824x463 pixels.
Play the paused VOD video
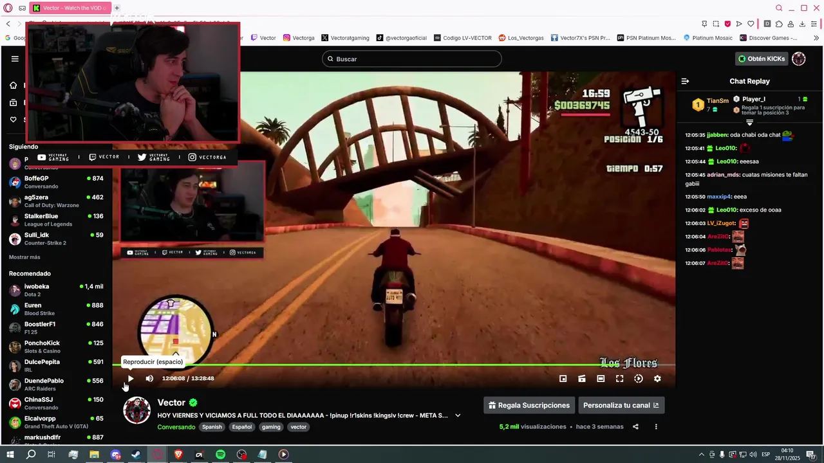(131, 379)
